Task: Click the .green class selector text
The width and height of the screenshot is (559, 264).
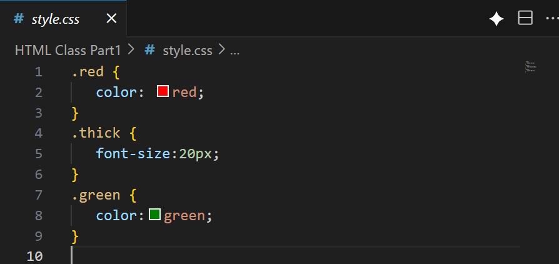Action: (96, 195)
